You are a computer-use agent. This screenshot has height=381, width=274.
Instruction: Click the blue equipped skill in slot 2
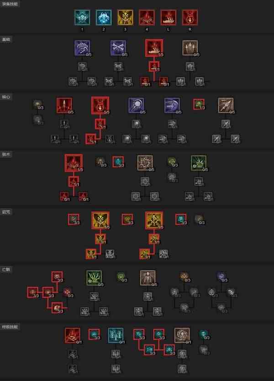coord(104,17)
